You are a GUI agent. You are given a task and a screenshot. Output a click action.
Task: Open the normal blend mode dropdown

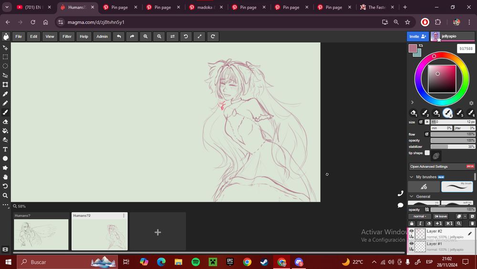pos(420,216)
